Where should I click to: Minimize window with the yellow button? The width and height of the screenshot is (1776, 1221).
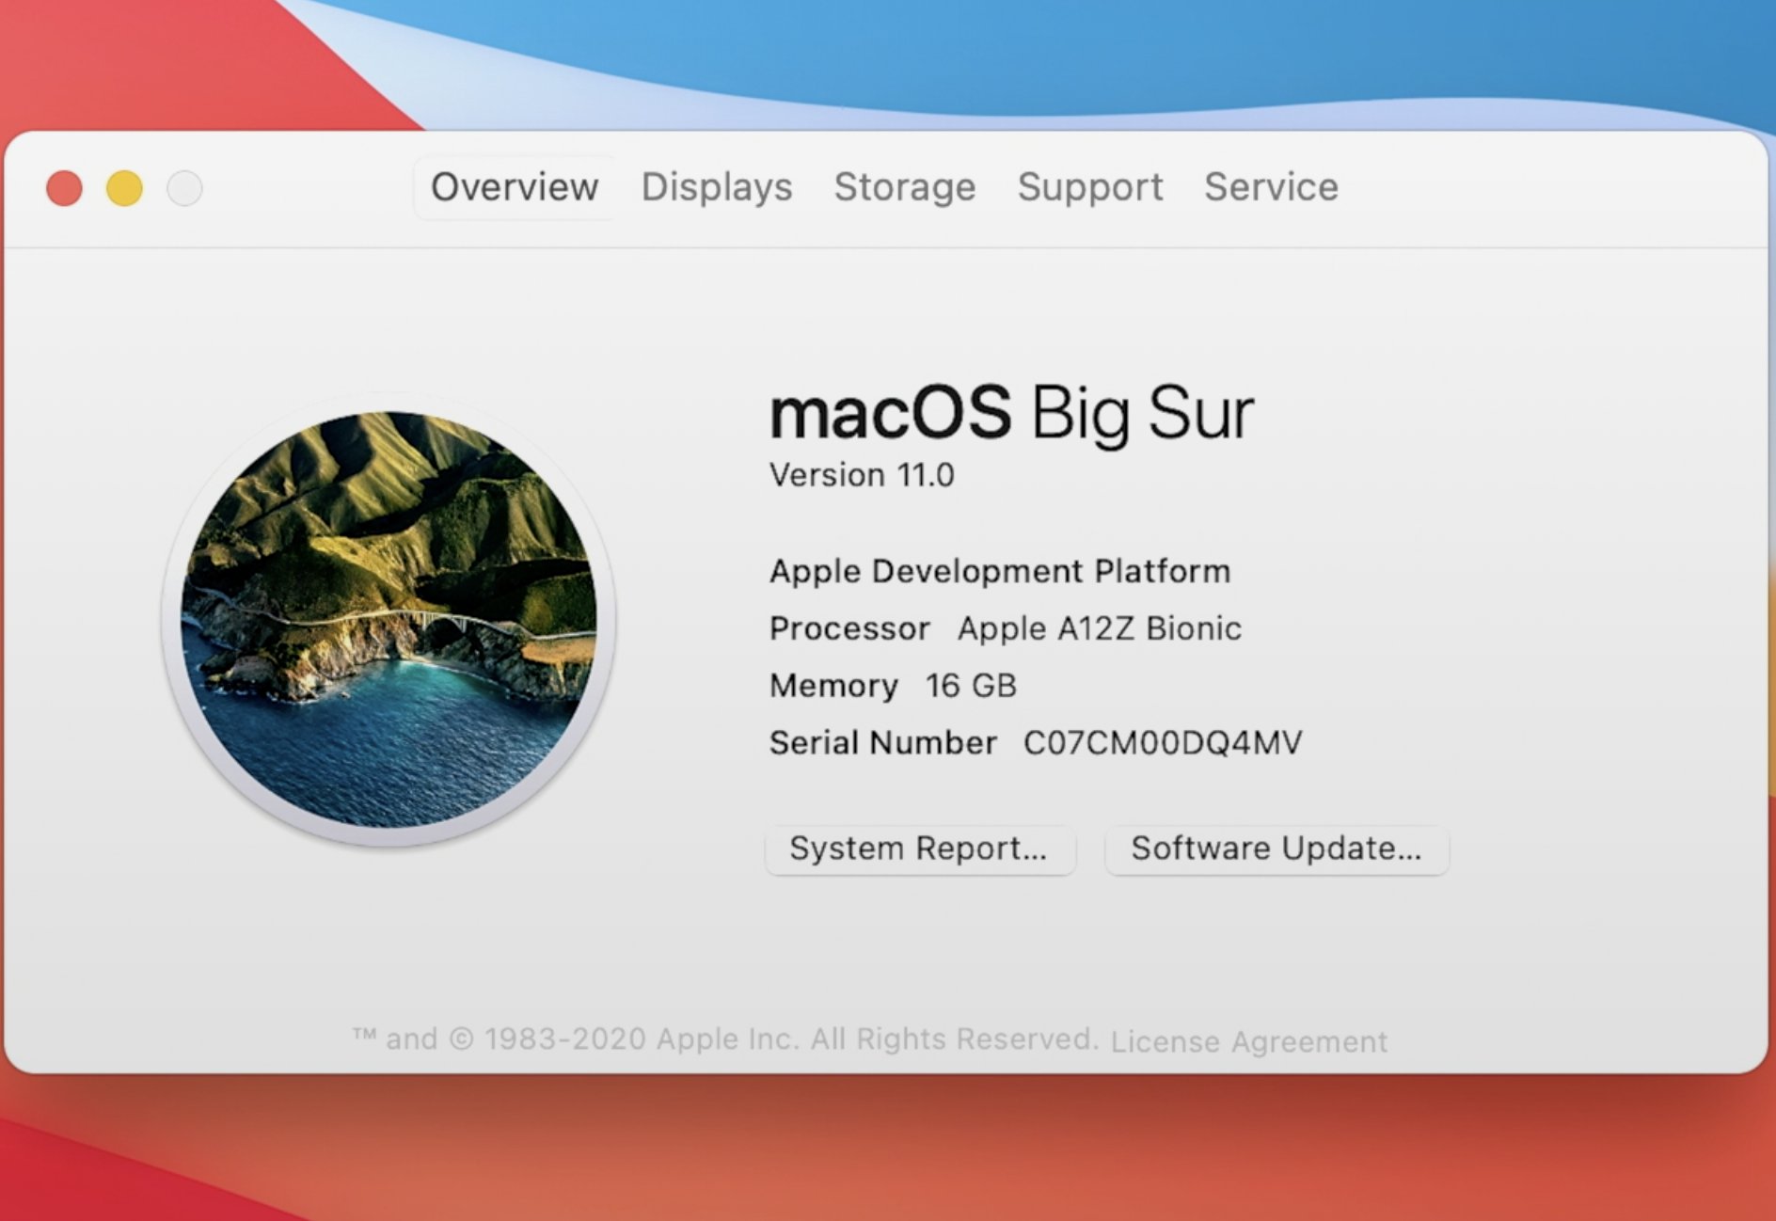[124, 188]
